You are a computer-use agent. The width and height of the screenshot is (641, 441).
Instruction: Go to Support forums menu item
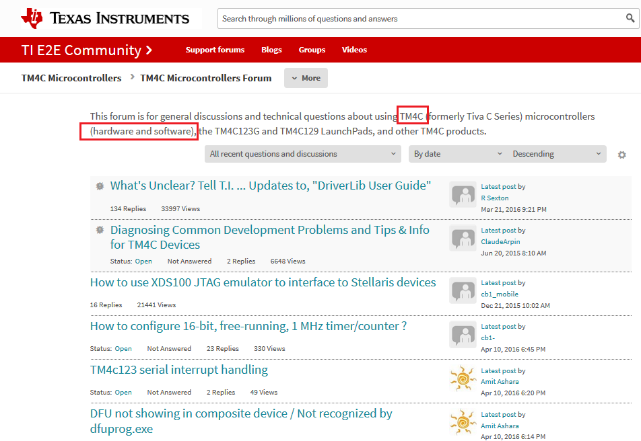point(215,50)
